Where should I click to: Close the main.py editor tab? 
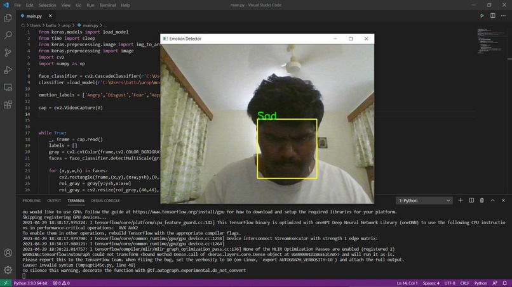50,16
